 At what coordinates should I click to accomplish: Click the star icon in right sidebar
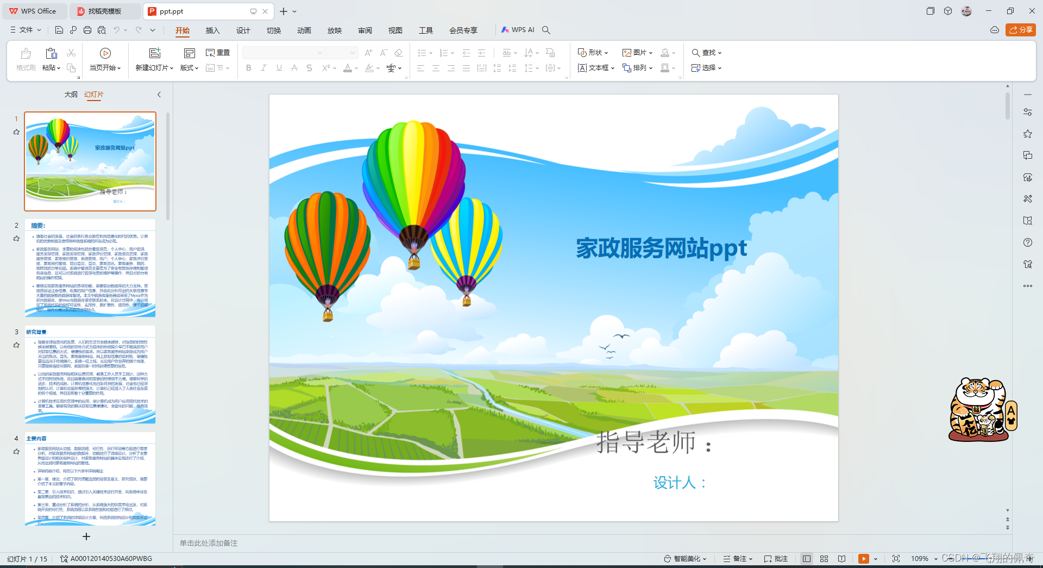(1028, 134)
